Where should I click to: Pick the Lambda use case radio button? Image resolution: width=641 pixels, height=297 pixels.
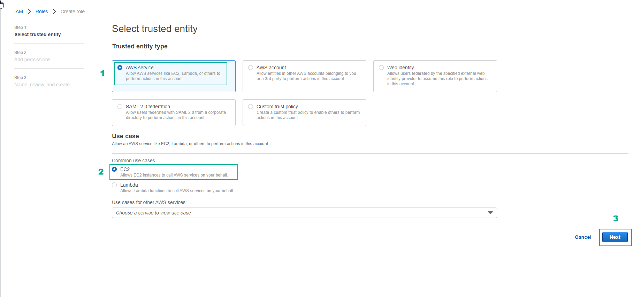click(x=114, y=185)
